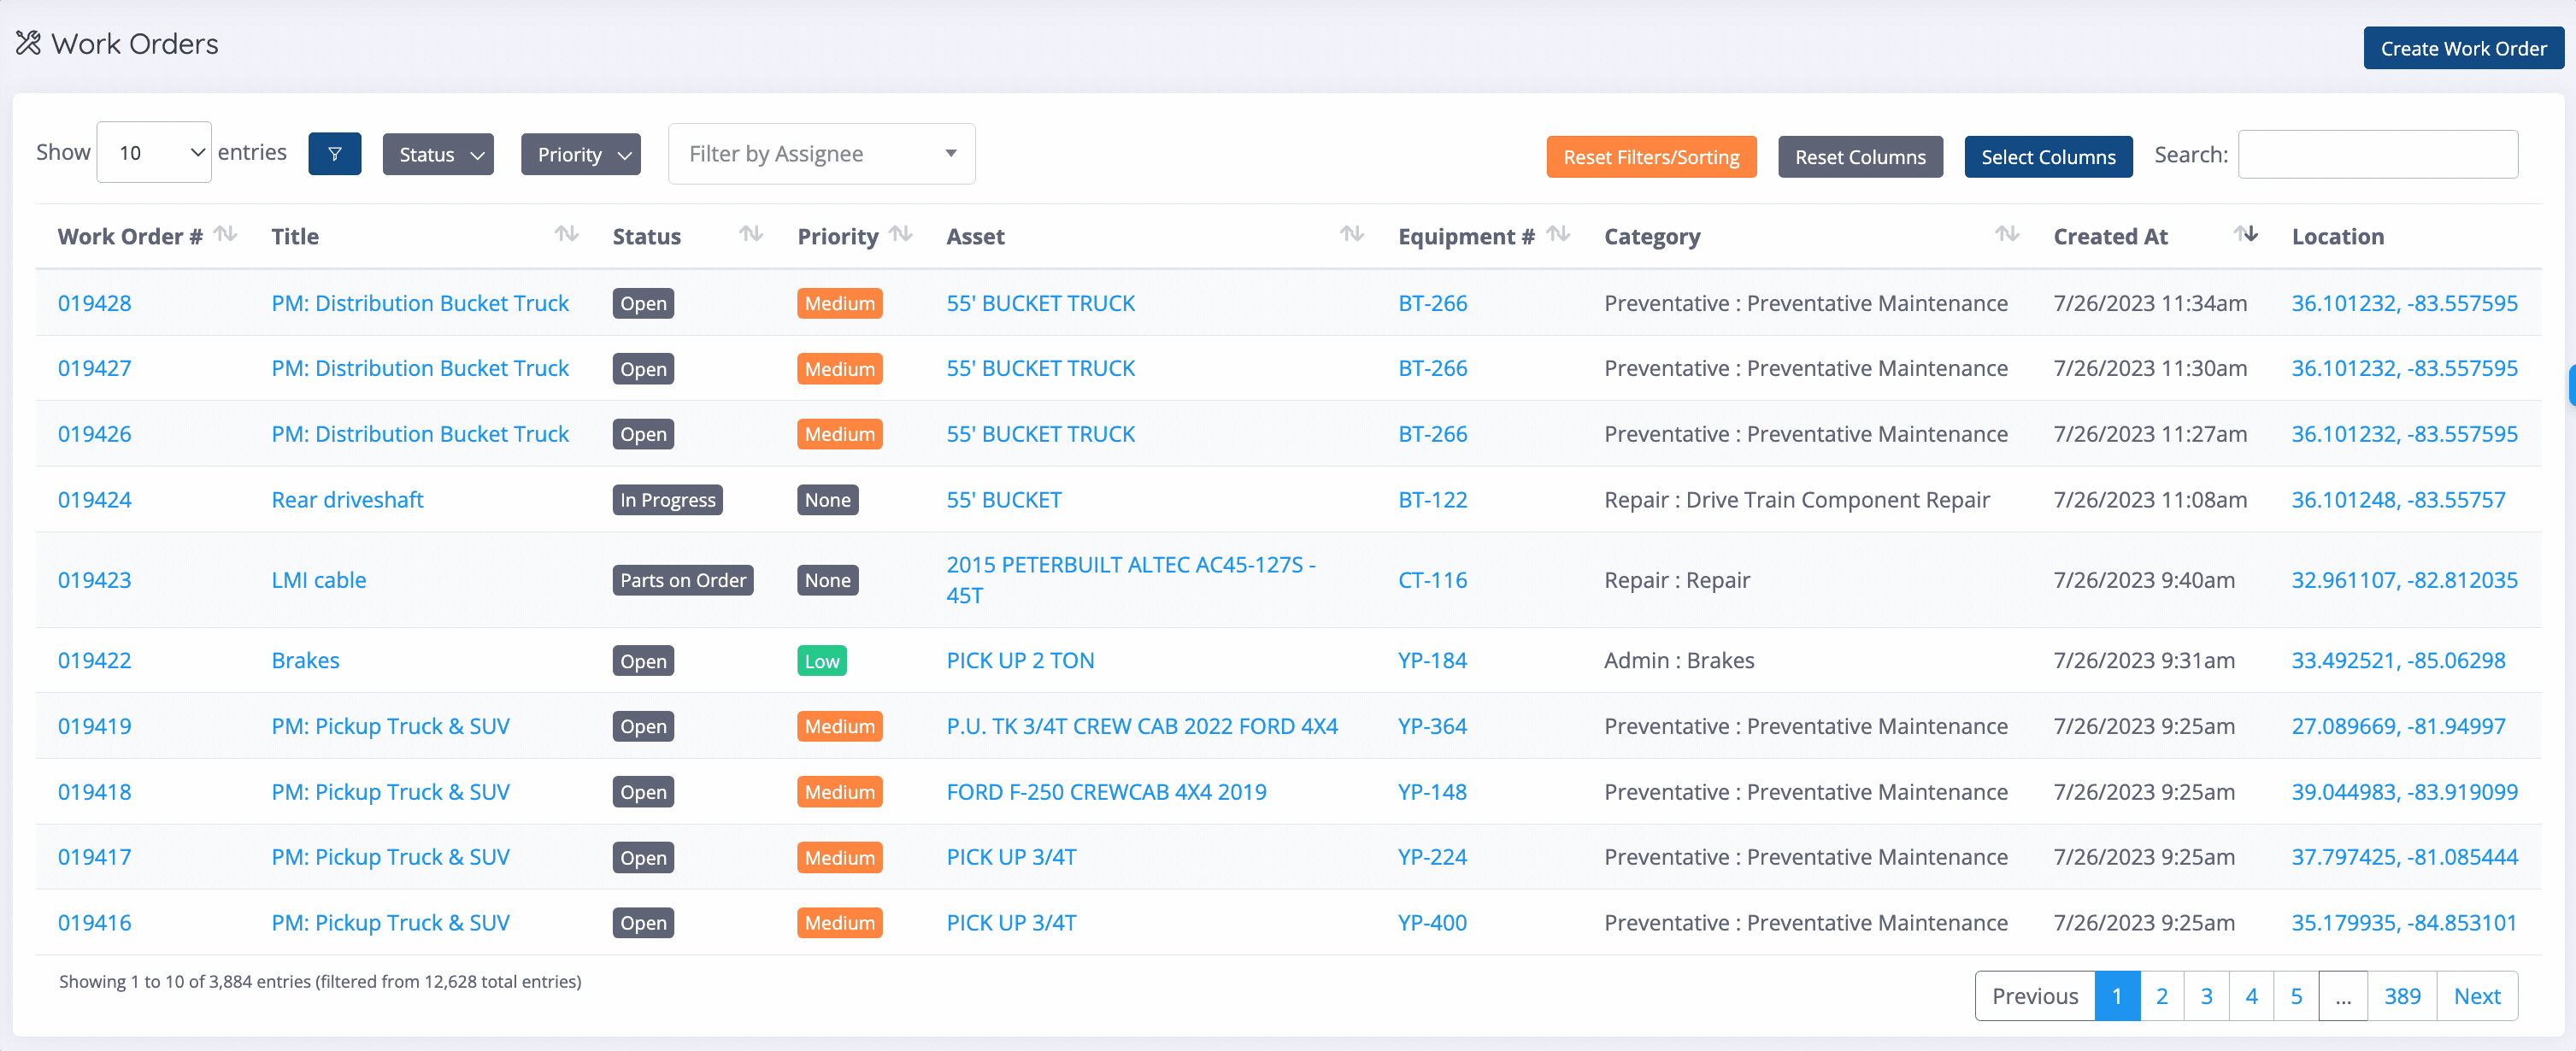The image size is (2576, 1051).
Task: Open work order 019424
Action: click(94, 500)
